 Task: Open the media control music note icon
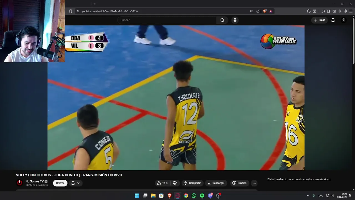pyautogui.click(x=323, y=11)
